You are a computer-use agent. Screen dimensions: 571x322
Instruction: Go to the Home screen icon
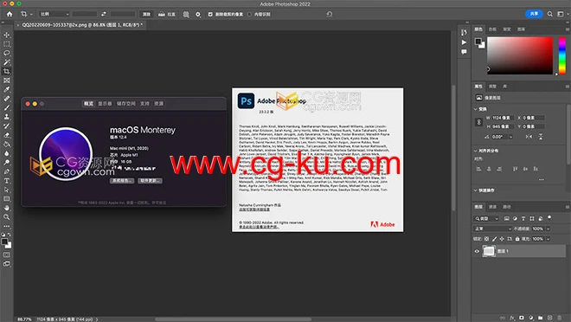point(10,14)
